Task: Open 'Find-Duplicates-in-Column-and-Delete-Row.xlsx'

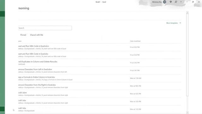Action: coord(99,63)
